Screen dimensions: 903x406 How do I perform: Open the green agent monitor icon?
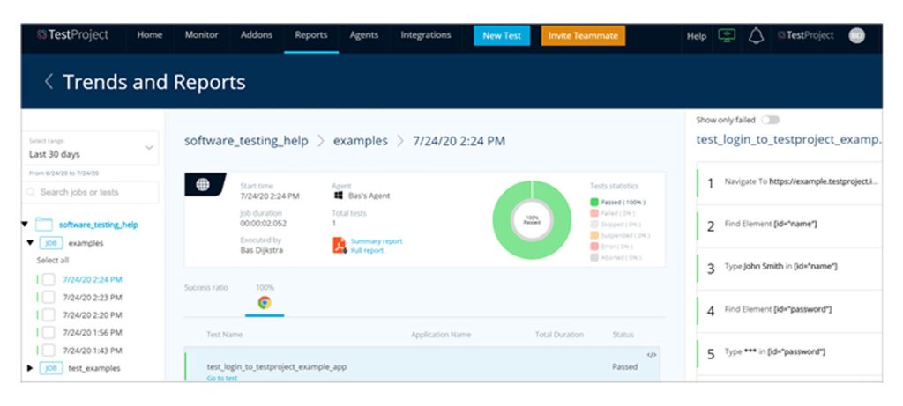click(727, 35)
